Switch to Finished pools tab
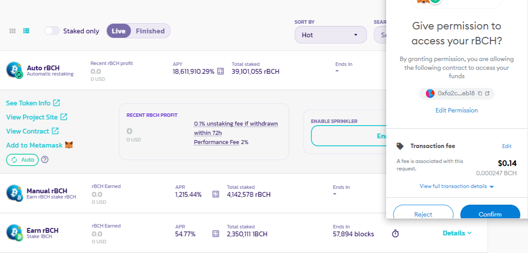 (150, 31)
